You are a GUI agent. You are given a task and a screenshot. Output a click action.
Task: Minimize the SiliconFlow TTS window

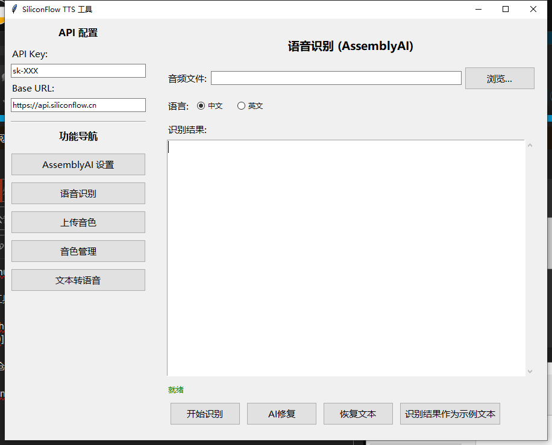(478, 9)
